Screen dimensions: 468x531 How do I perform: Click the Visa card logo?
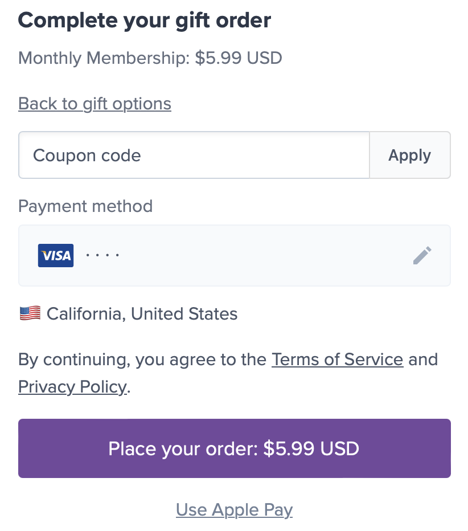55,255
